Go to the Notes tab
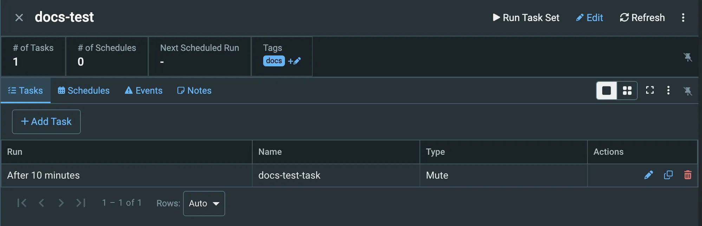Viewport: 702px width, 226px height. coord(194,91)
